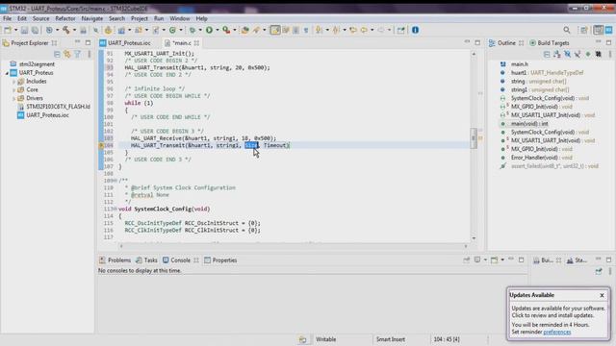Screen dimensions: 616x346
Task: Click the blue Information Center icon
Action: [415, 30]
